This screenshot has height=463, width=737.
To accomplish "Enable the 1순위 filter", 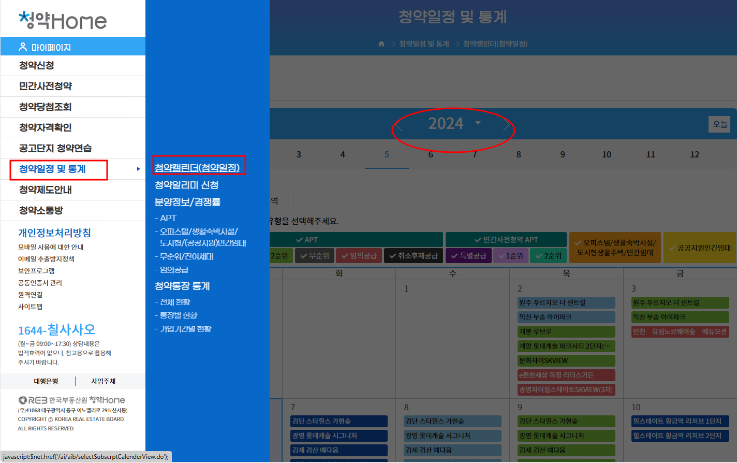I will click(x=510, y=255).
